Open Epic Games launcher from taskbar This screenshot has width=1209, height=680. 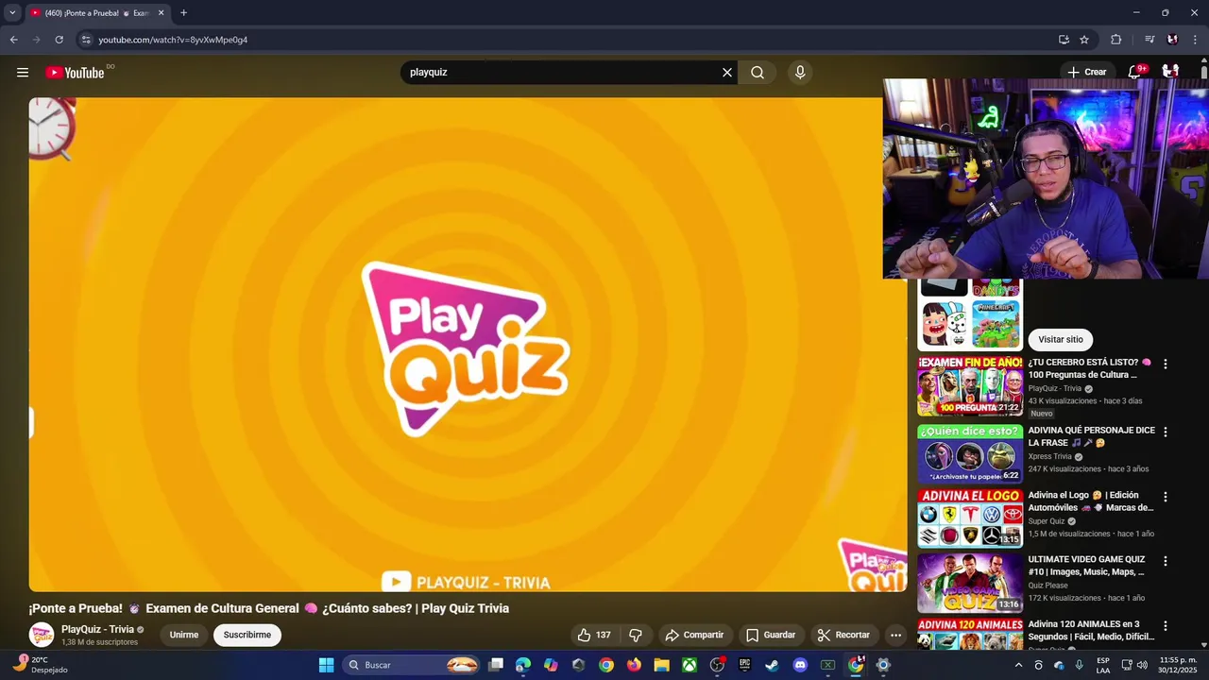pyautogui.click(x=744, y=665)
